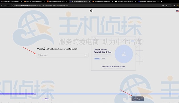Click the hpanel.hostinger.com address bar
Image resolution: width=179 pixels, height=103 pixels.
(87, 5)
